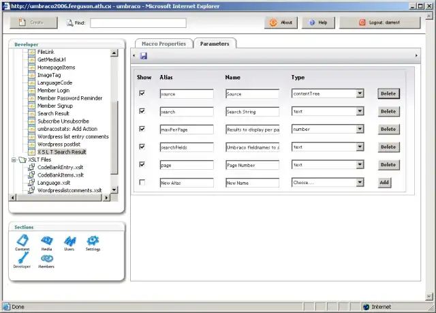Image resolution: width=436 pixels, height=313 pixels.
Task: Enable Show checkbox for New Alias row
Action: [142, 182]
